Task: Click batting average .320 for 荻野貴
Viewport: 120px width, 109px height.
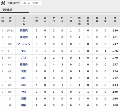Action: 115,31
